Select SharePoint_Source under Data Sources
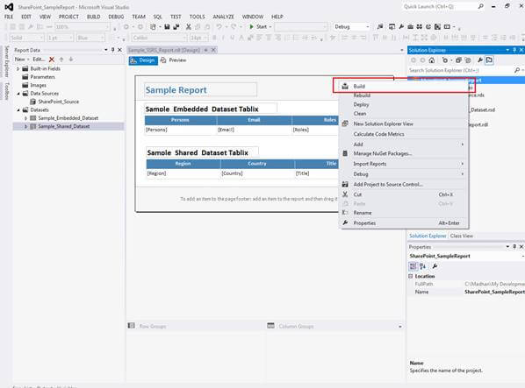This screenshot has height=388, width=525. 59,102
